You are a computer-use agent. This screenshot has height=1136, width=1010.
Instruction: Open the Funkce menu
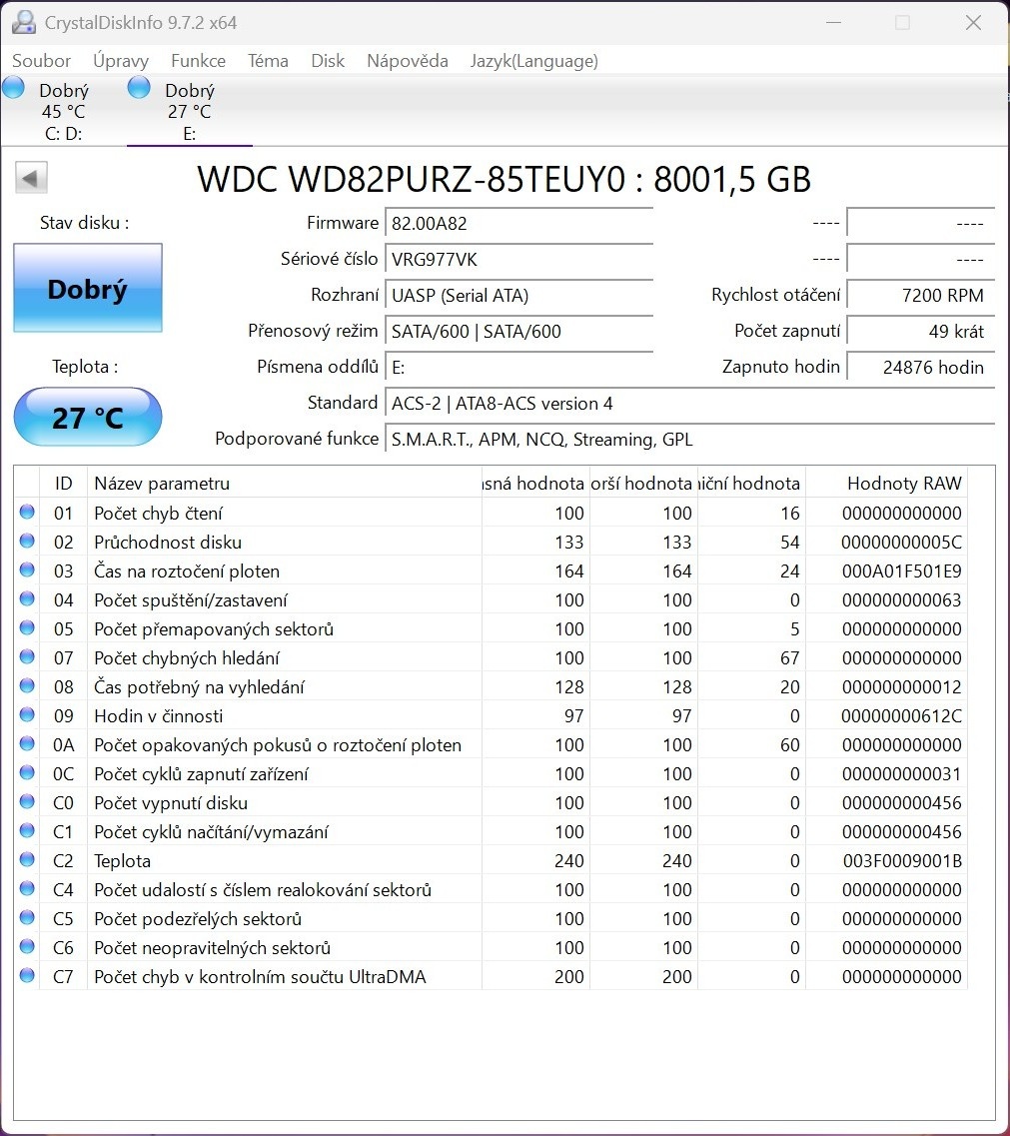pyautogui.click(x=198, y=61)
